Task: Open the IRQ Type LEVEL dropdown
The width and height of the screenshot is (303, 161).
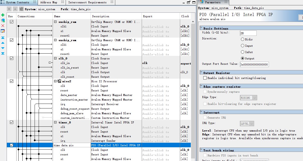Action: [x=247, y=124]
